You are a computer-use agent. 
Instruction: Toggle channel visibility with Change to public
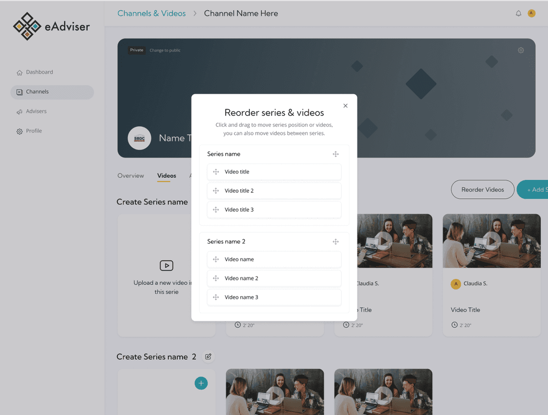(x=166, y=50)
